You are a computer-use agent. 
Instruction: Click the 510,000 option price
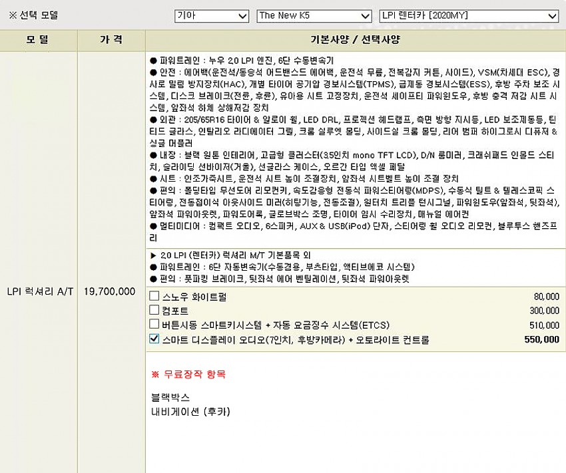pos(544,325)
